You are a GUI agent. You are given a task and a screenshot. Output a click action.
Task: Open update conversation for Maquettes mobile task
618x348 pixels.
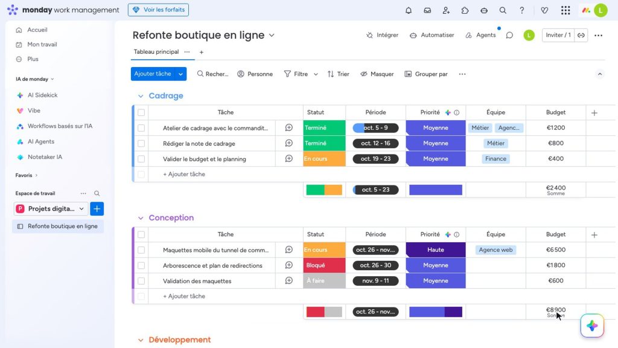coord(289,250)
